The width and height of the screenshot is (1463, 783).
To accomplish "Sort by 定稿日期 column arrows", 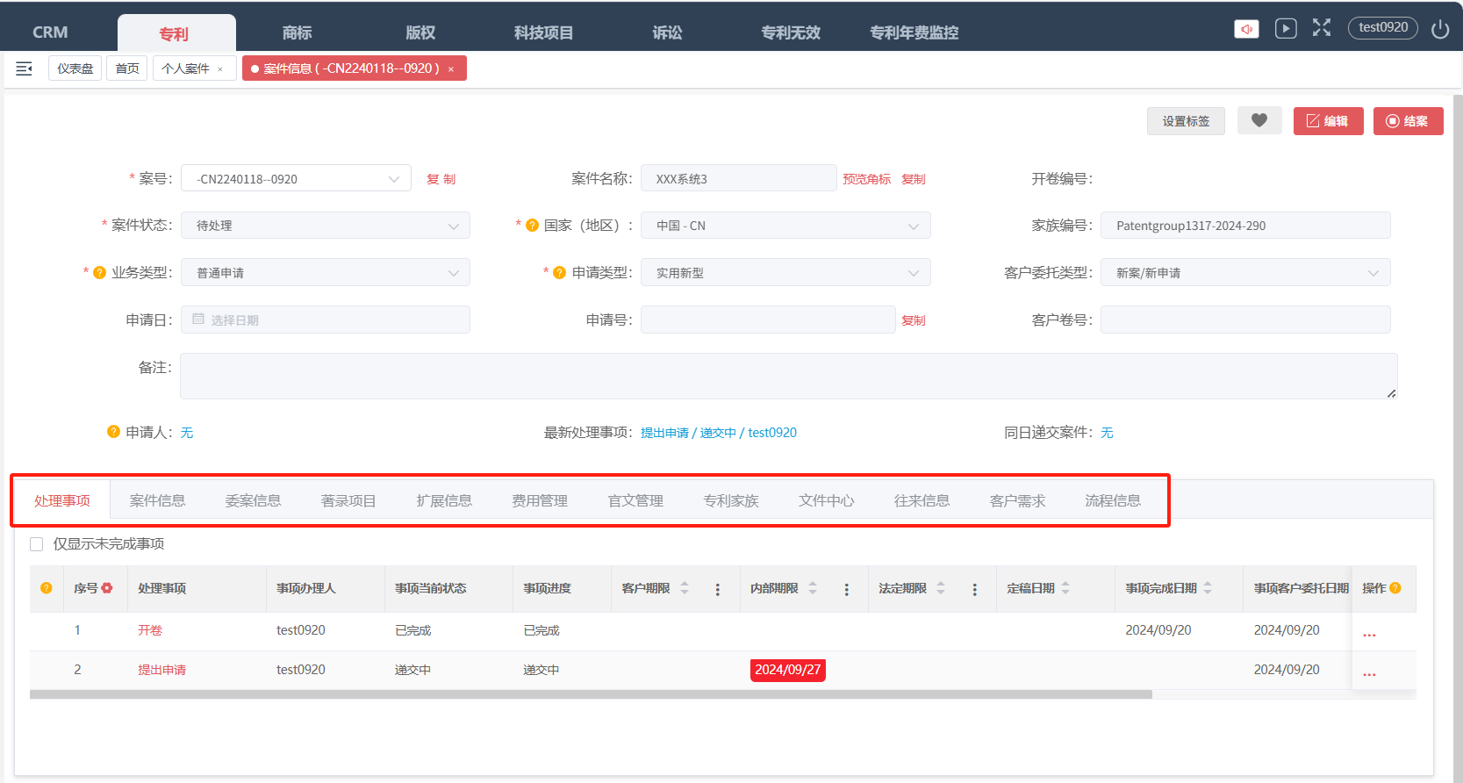I will 1065,588.
